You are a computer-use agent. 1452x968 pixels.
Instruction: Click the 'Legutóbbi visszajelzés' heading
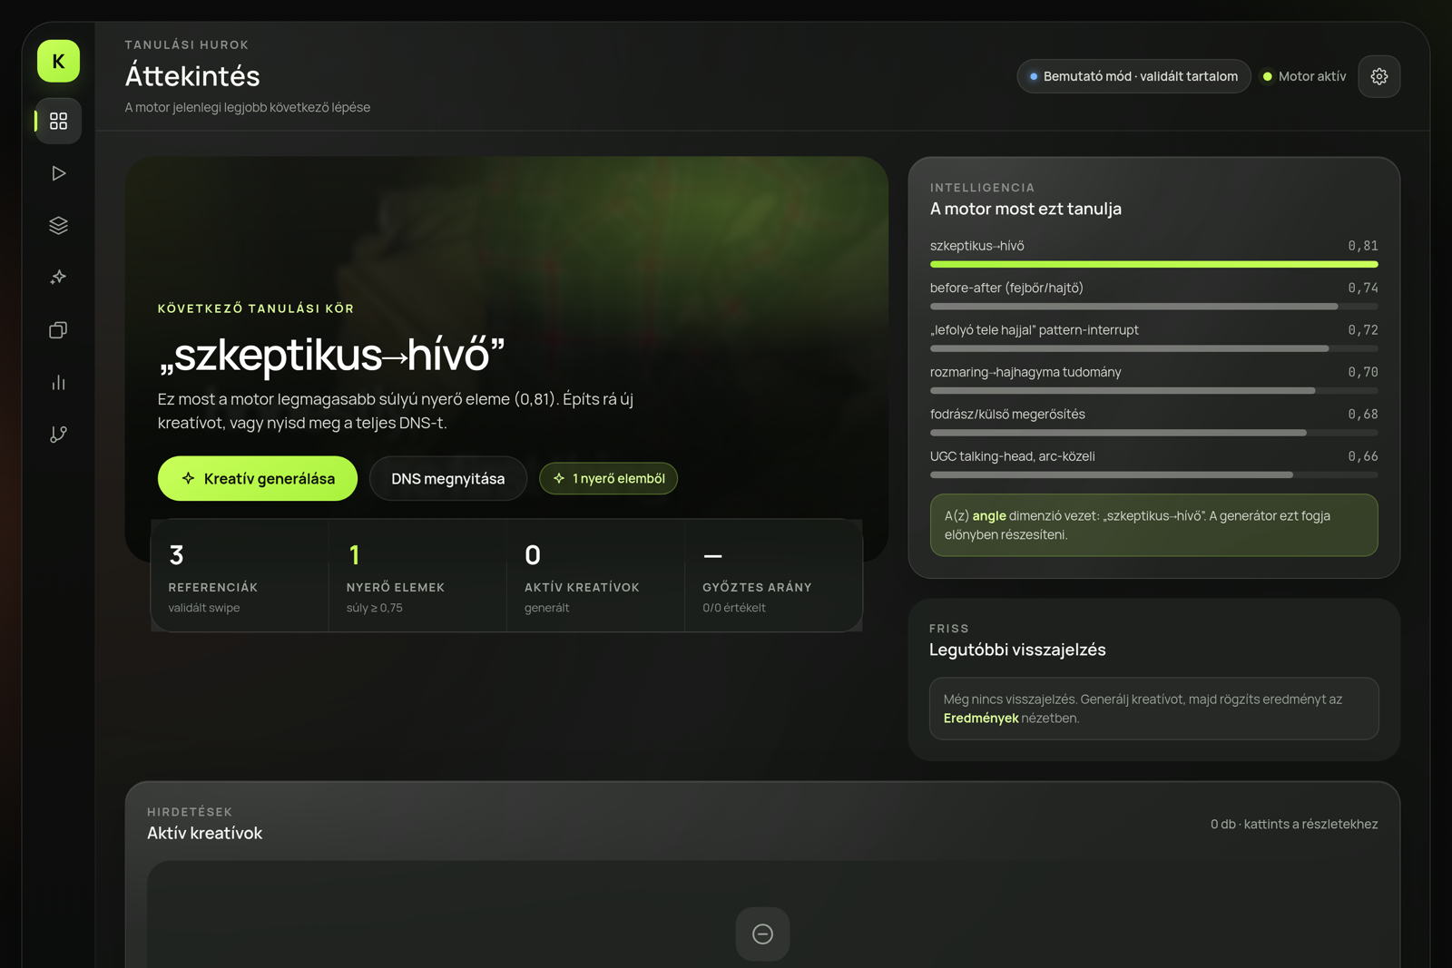1017,650
